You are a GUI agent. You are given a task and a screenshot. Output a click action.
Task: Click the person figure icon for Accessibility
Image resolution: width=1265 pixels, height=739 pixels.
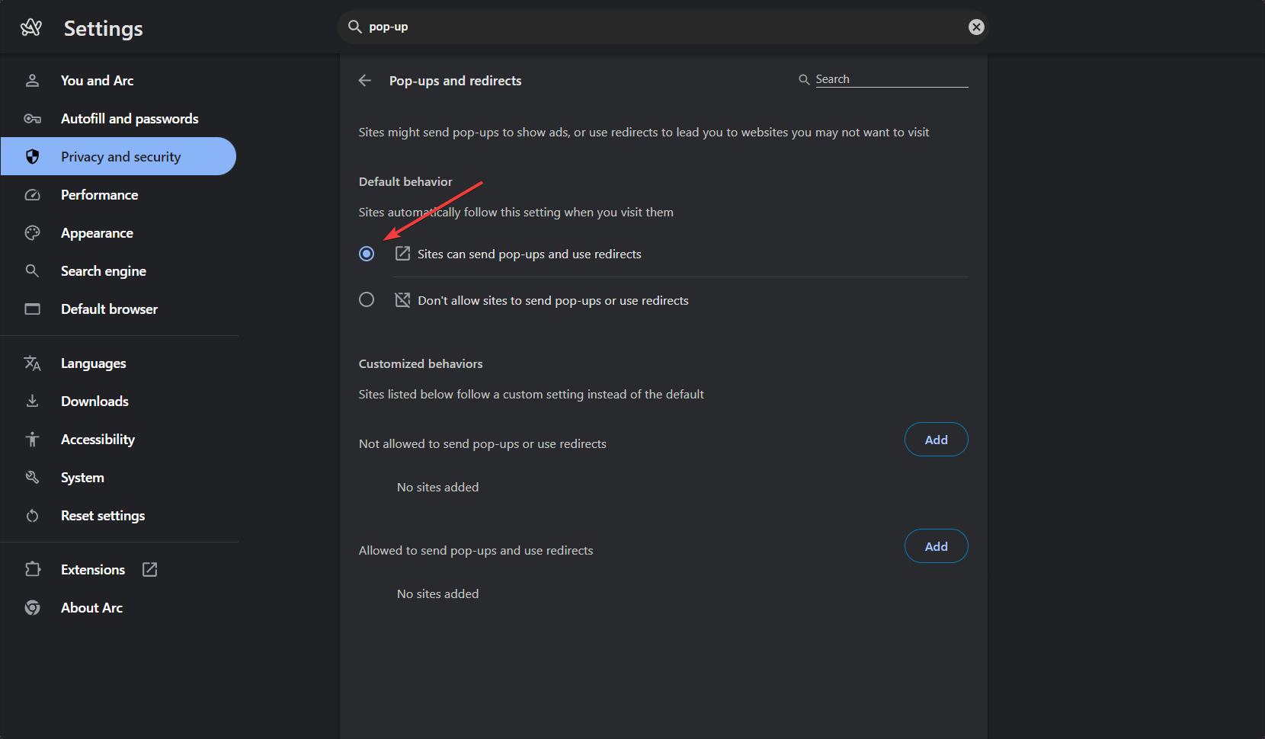pyautogui.click(x=32, y=439)
